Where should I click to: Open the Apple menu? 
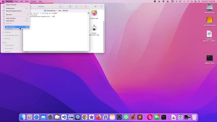[3, 1]
